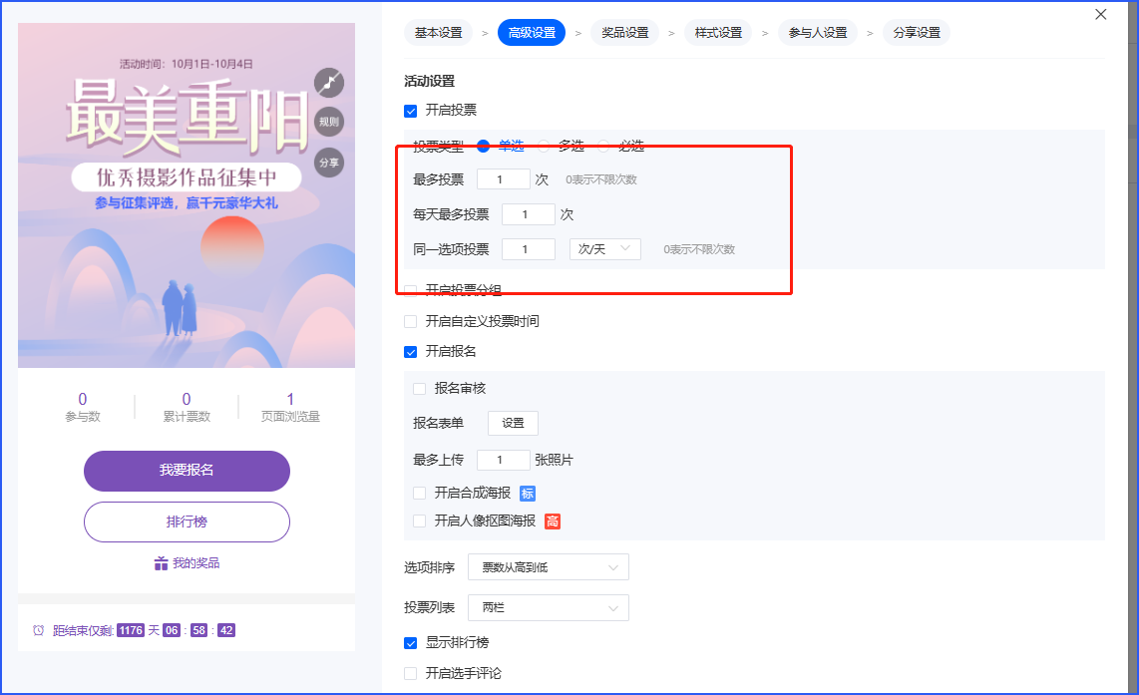Select the 高级设置 step tab
The height and width of the screenshot is (695, 1139).
click(532, 33)
